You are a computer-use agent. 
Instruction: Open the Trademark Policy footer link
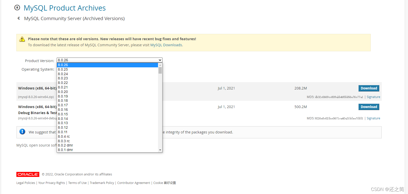point(102,183)
